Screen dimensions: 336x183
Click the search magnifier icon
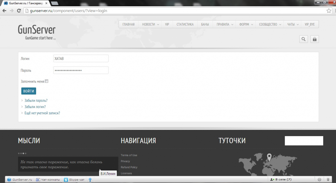coord(304,39)
